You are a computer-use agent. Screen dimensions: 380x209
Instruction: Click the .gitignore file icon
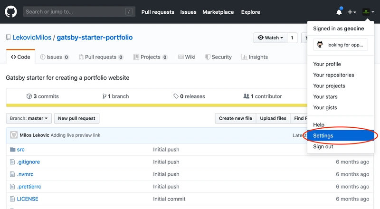tap(12, 161)
